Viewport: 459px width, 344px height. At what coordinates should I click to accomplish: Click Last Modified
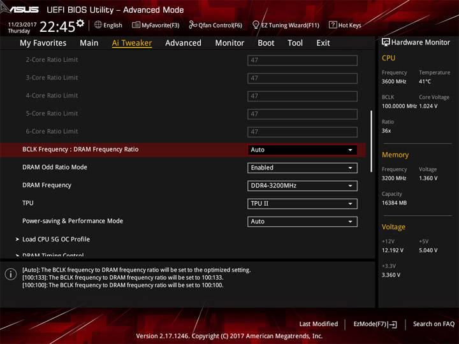click(x=319, y=324)
